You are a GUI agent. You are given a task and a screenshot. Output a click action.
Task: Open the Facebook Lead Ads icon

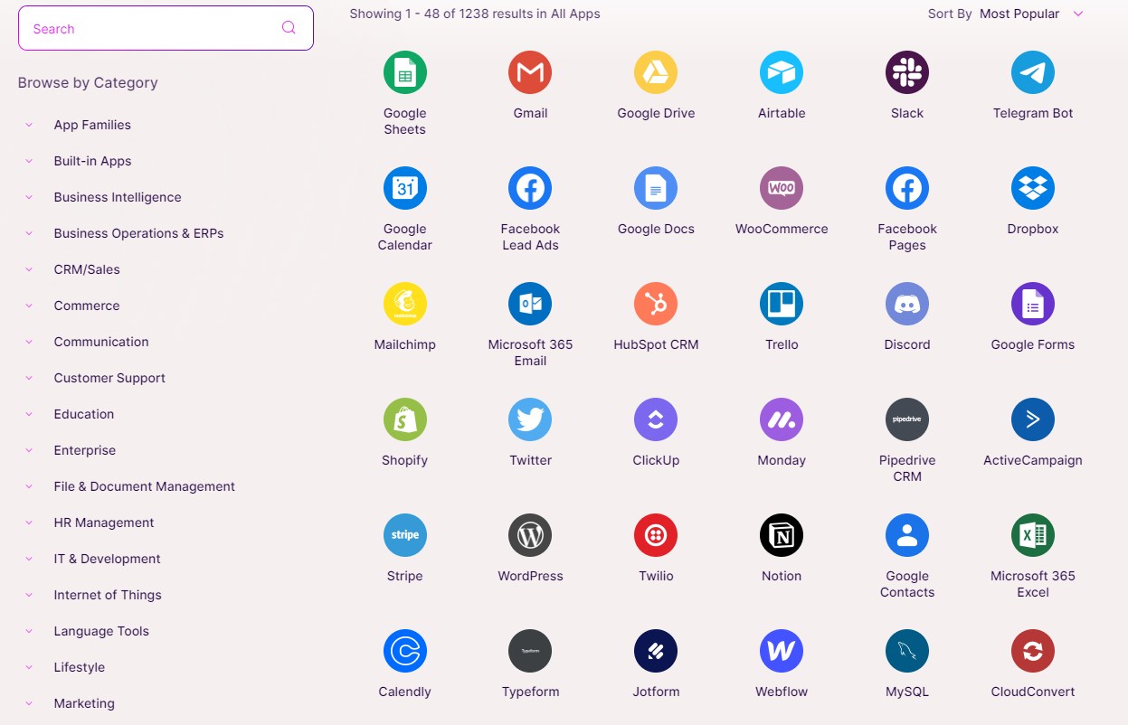530,188
